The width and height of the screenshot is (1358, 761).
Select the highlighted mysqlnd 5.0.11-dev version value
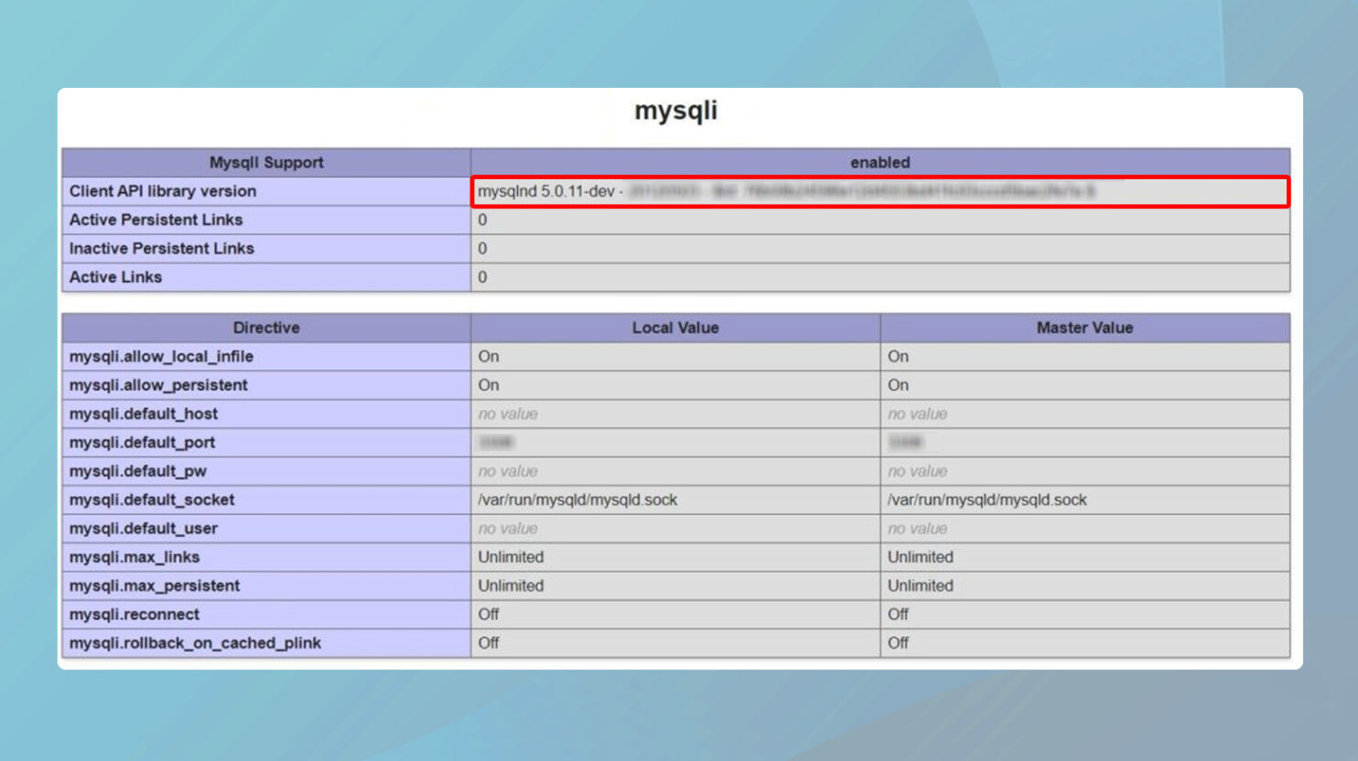[880, 191]
